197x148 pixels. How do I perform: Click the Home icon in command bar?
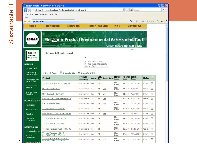pos(131,21)
